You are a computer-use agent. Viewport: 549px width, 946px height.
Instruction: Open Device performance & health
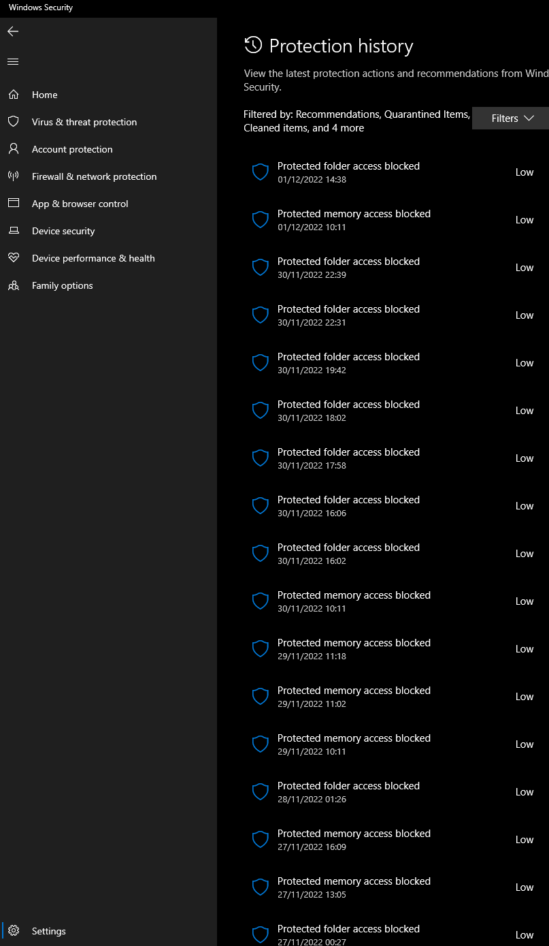point(109,258)
